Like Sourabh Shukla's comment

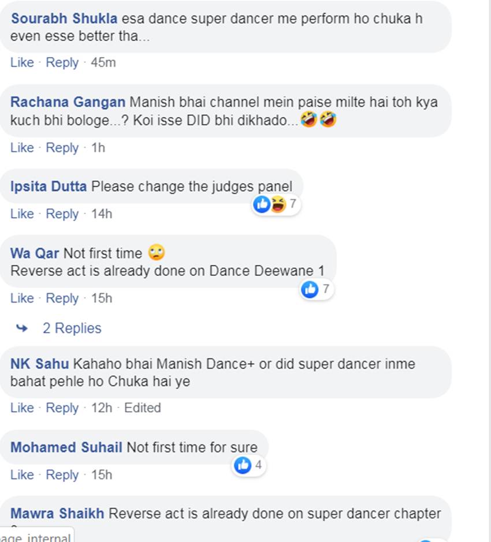[22, 62]
